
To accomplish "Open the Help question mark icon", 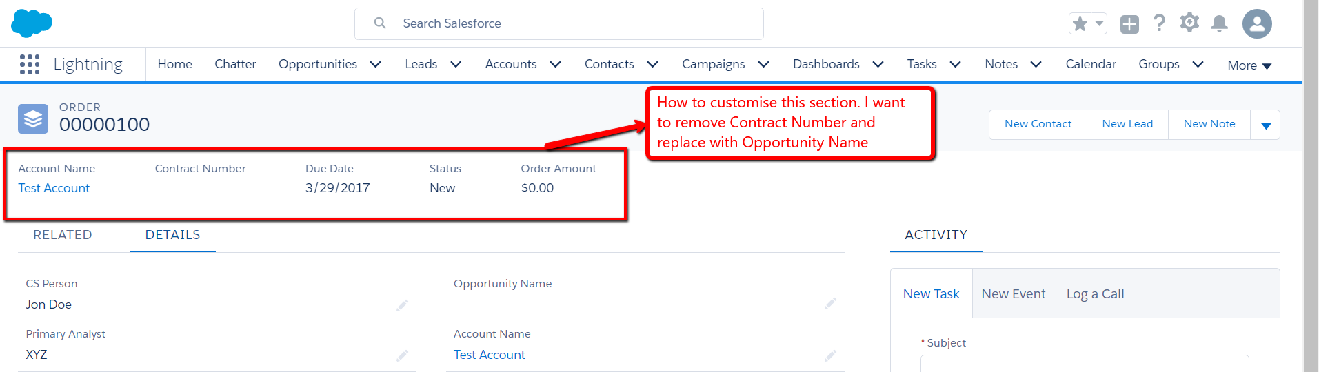I will click(x=1160, y=23).
